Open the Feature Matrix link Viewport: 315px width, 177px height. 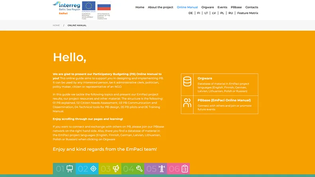[248, 13]
